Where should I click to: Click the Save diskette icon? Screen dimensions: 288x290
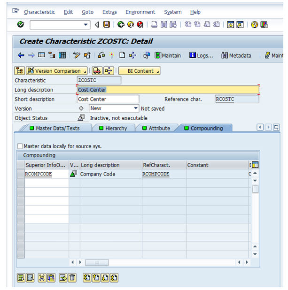[x=107, y=24]
